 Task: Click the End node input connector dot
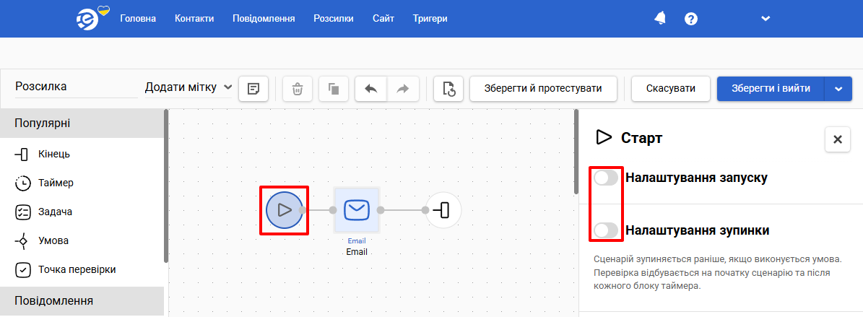pyautogui.click(x=425, y=209)
